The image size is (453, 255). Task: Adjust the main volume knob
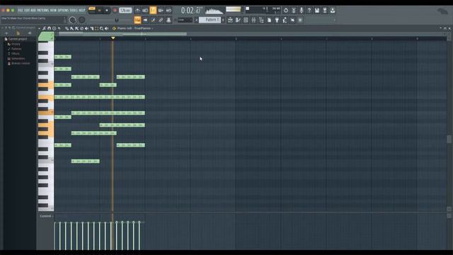[72, 20]
